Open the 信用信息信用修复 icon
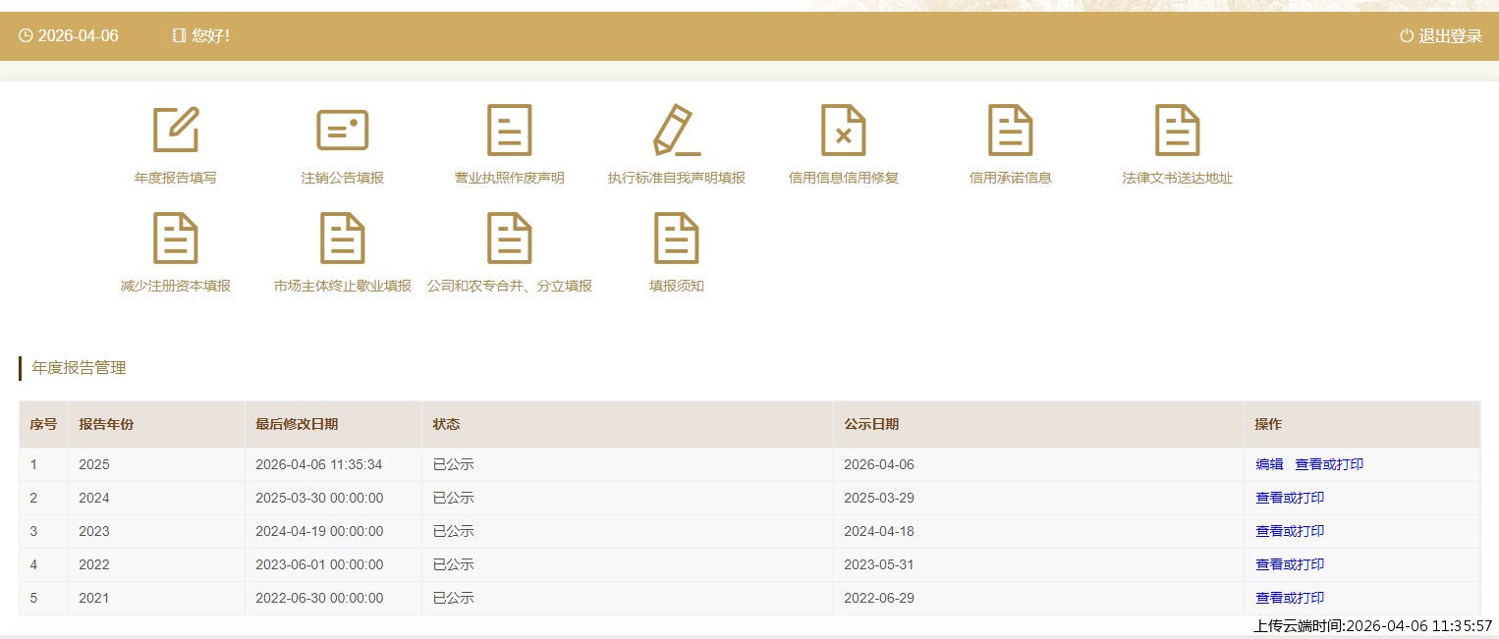The height and width of the screenshot is (639, 1499). (843, 130)
